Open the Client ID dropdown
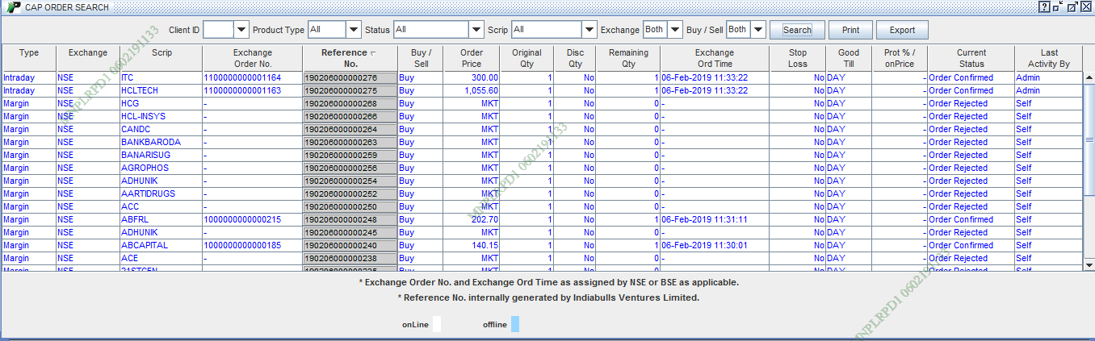 [x=241, y=30]
